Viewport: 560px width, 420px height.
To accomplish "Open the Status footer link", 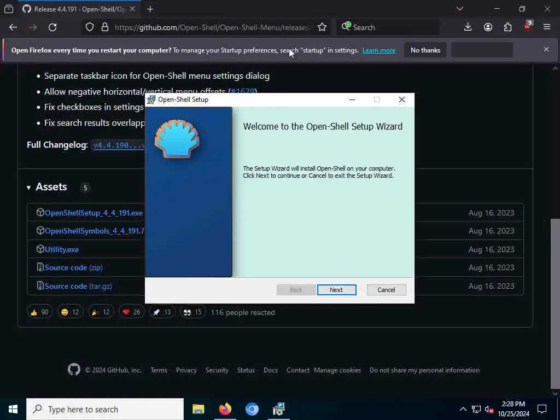I will [246, 370].
